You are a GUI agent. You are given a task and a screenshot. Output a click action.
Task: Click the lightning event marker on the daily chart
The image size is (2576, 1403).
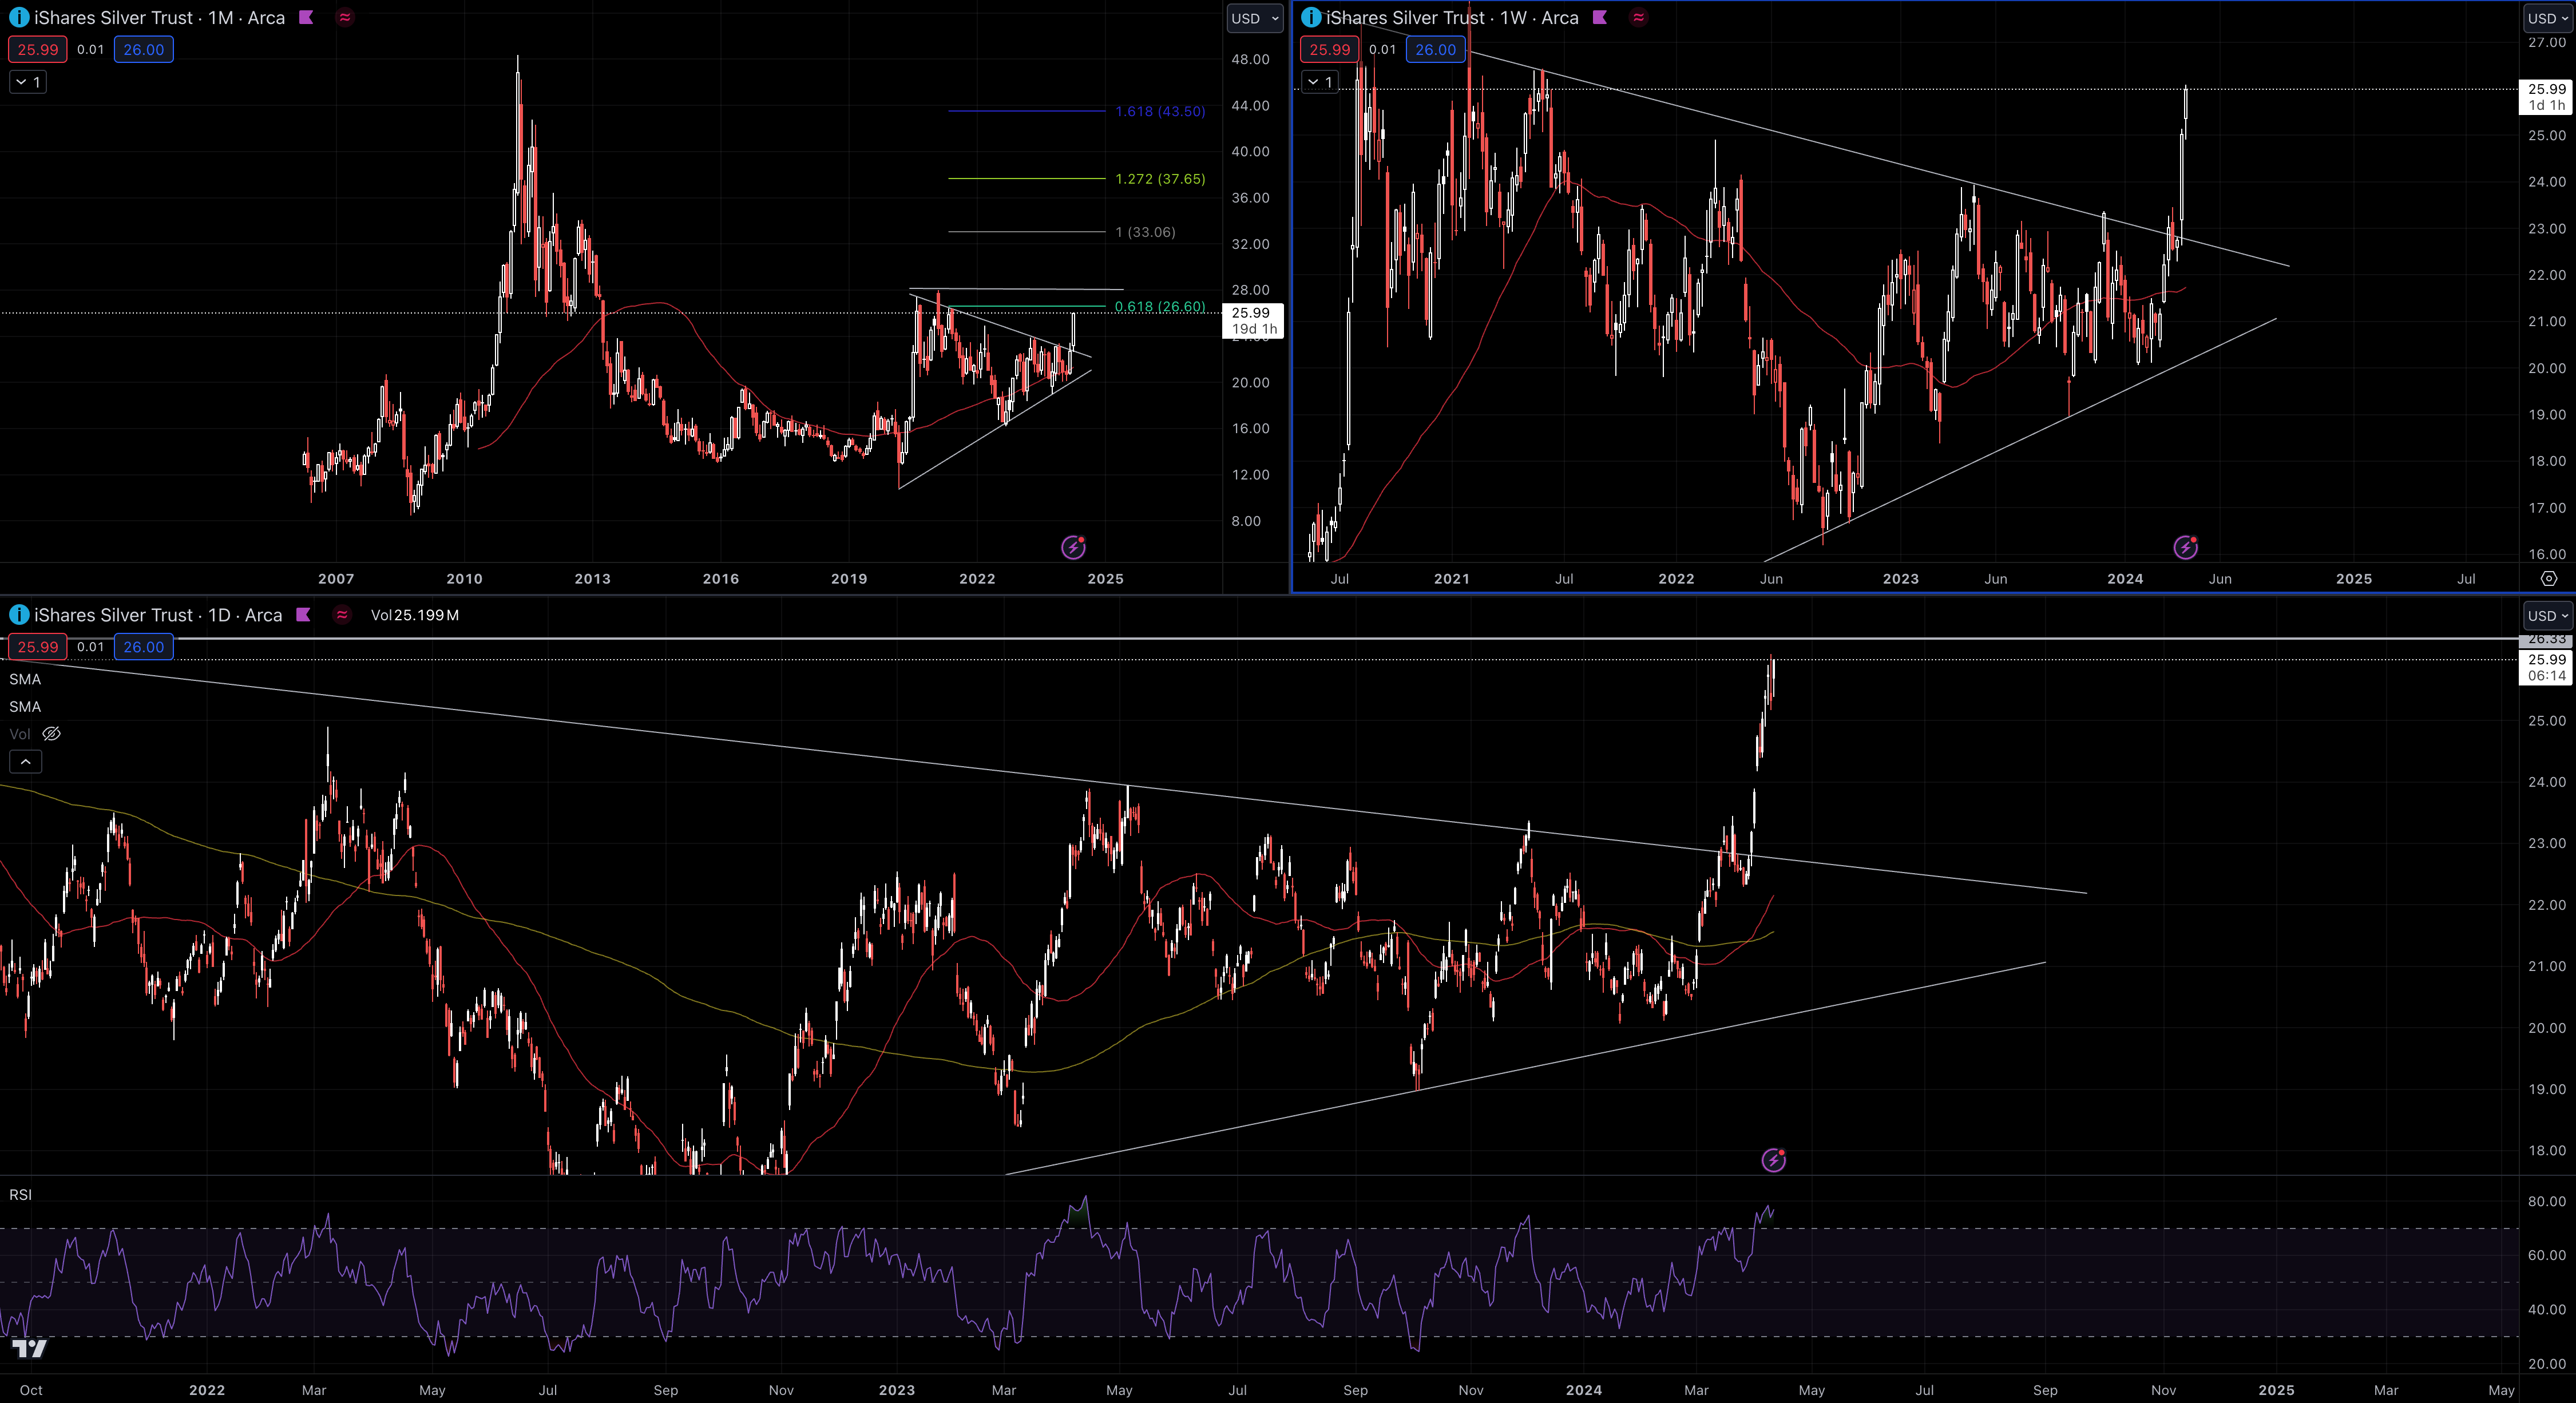click(x=1773, y=1160)
